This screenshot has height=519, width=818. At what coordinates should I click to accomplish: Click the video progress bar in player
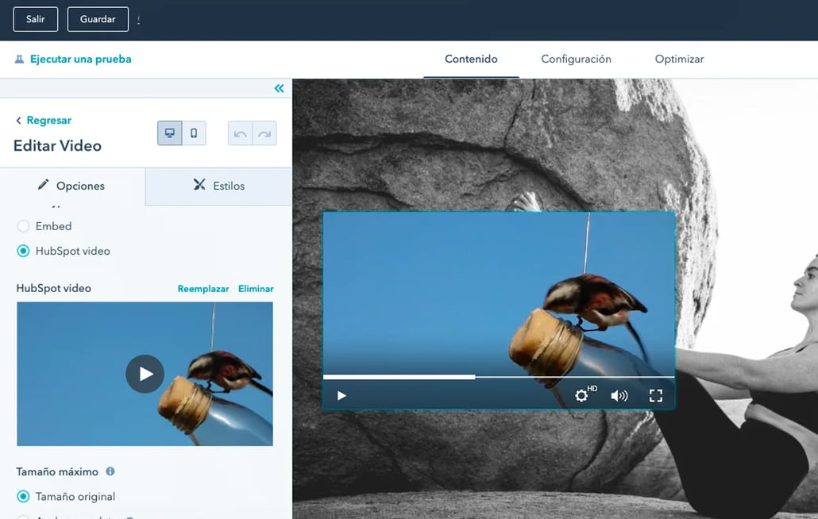coord(499,377)
